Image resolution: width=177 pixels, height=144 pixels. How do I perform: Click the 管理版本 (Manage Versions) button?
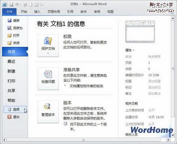pos(48,112)
